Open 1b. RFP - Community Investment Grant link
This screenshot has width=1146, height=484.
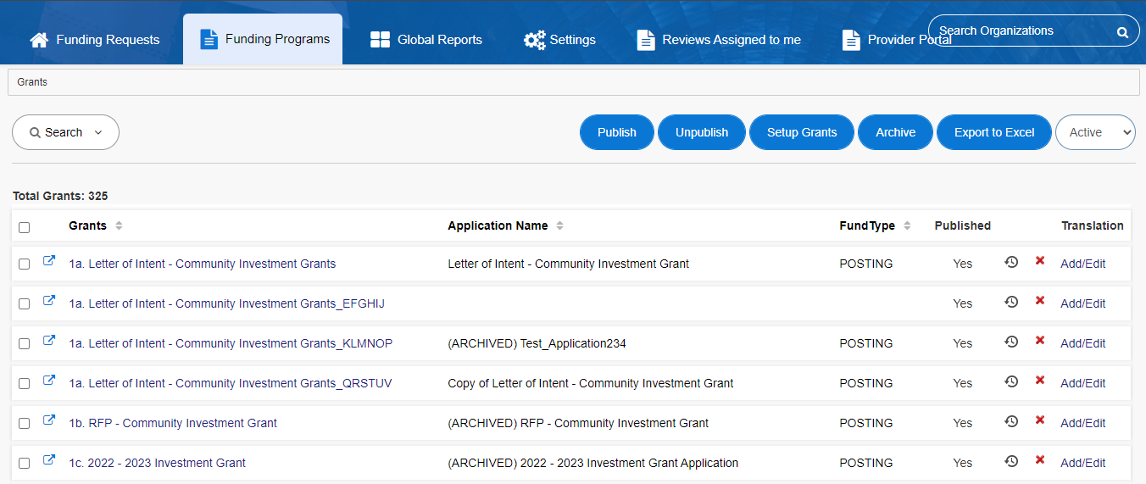point(173,423)
